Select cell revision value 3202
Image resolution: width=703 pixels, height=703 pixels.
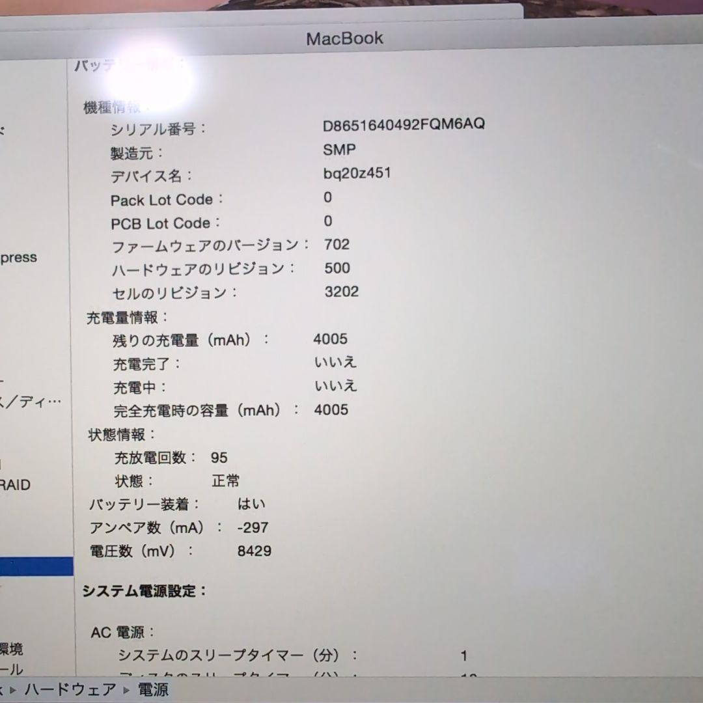tap(342, 292)
